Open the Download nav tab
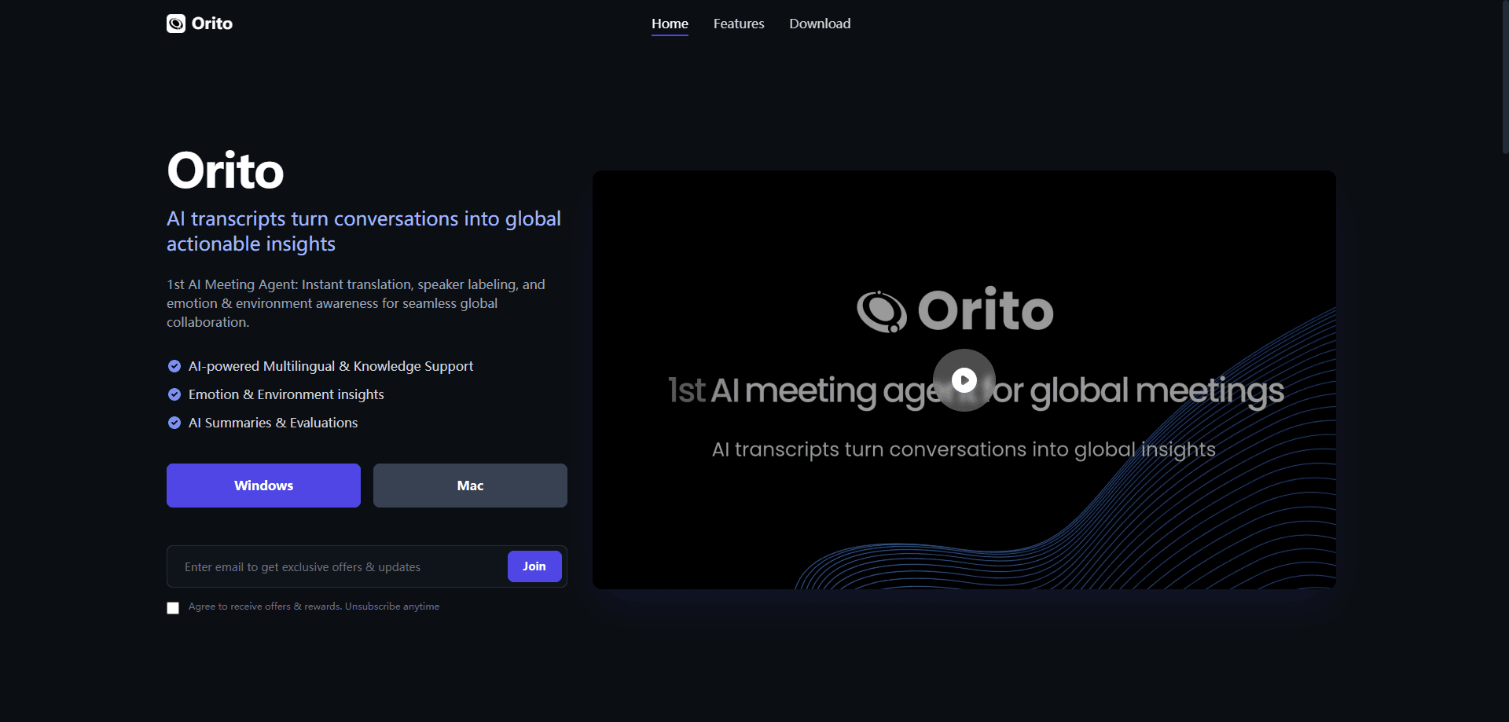Viewport: 1509px width, 722px height. tap(820, 24)
